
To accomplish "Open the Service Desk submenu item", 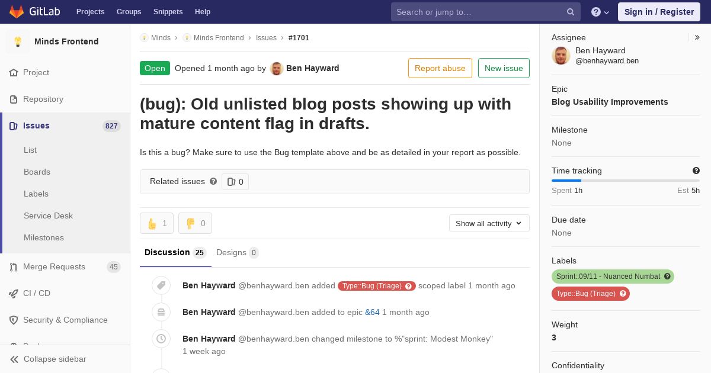I will pos(48,216).
